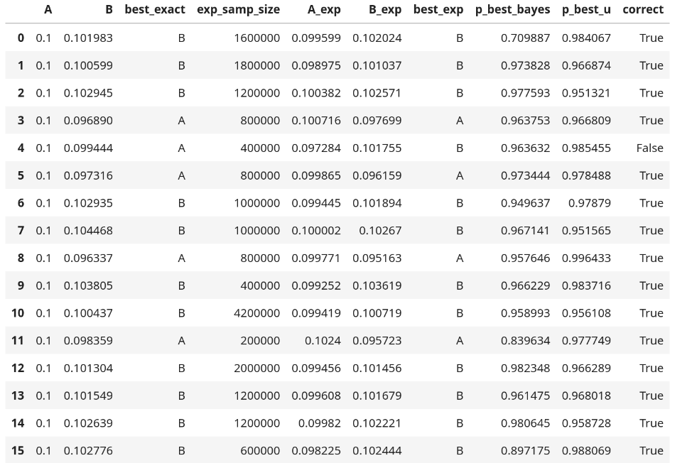Click A_exp value 0.098975

pos(316,66)
